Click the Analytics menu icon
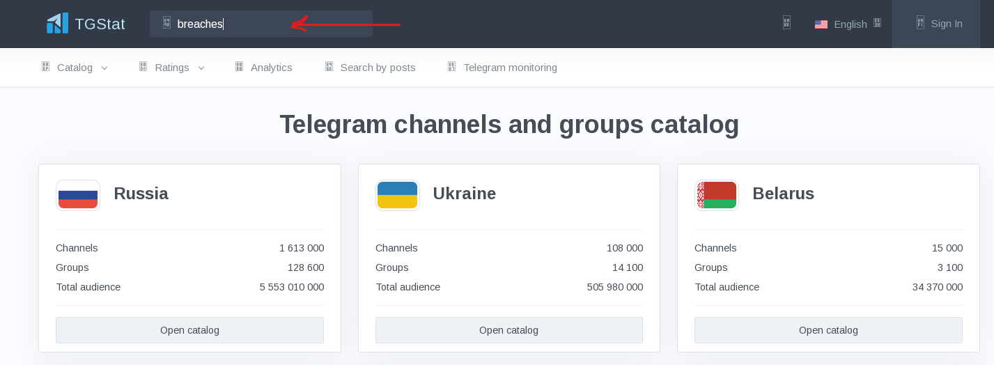The width and height of the screenshot is (994, 365). tap(239, 67)
